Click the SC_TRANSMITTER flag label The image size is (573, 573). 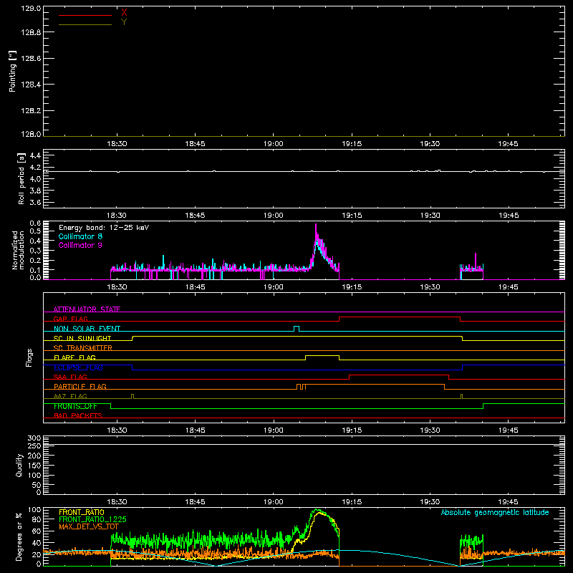point(83,348)
